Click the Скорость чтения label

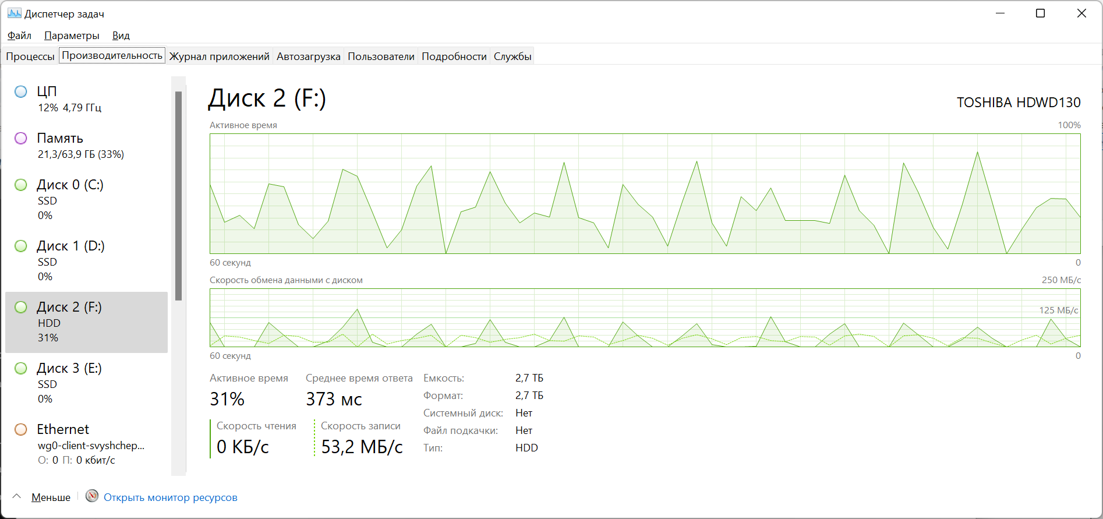coord(256,426)
